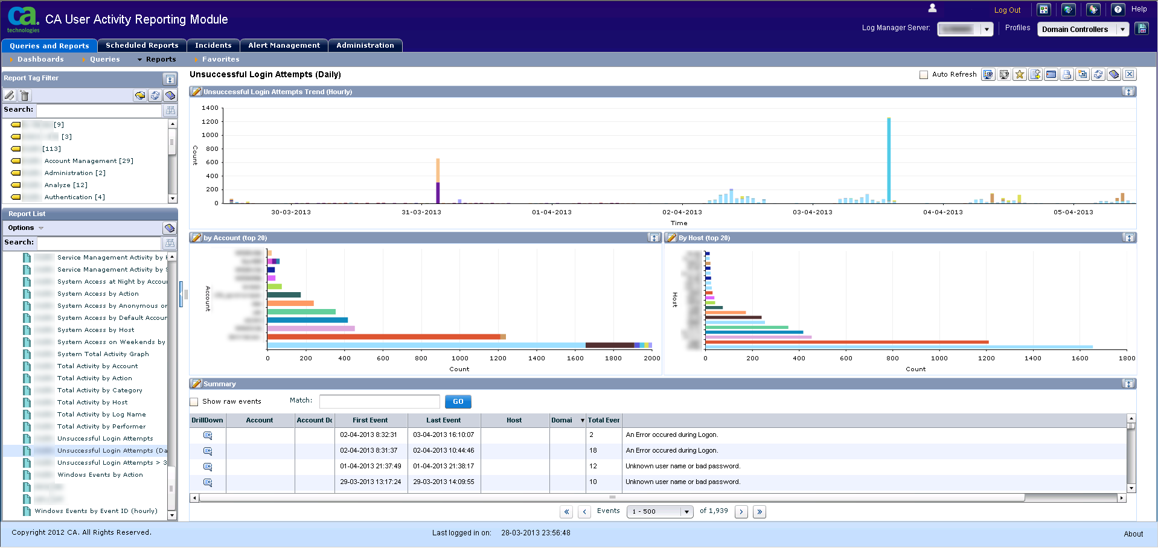Go to first events page
The image size is (1158, 548).
click(x=566, y=512)
